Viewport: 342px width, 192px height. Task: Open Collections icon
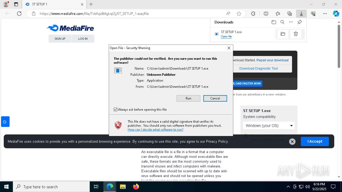coord(290,14)
